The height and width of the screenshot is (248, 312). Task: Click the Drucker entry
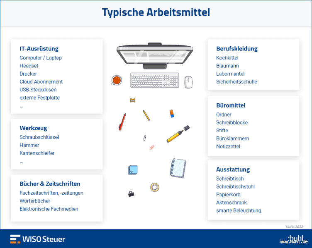(28, 74)
